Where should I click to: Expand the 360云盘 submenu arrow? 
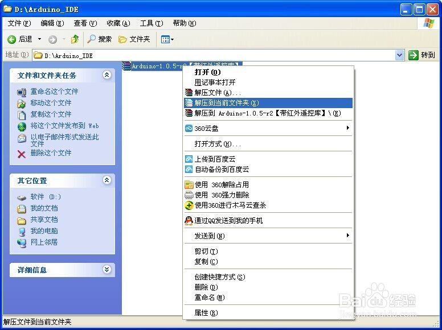point(348,128)
